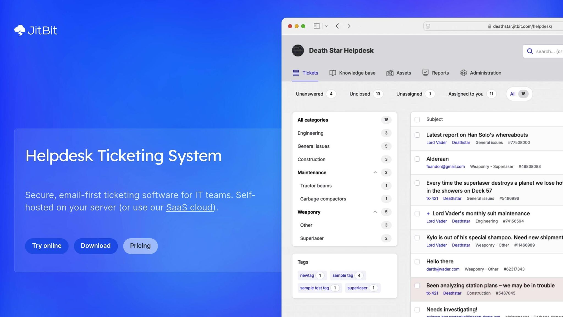Image resolution: width=563 pixels, height=317 pixels.
Task: Click the Knowledge base book icon
Action: coord(333,73)
